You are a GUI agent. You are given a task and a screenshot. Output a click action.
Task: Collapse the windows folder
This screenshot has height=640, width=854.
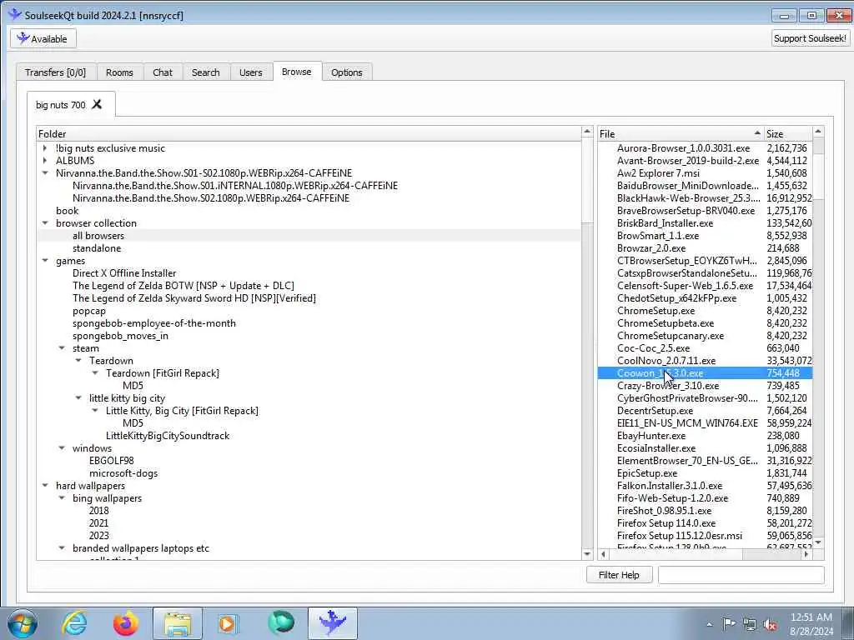click(62, 448)
